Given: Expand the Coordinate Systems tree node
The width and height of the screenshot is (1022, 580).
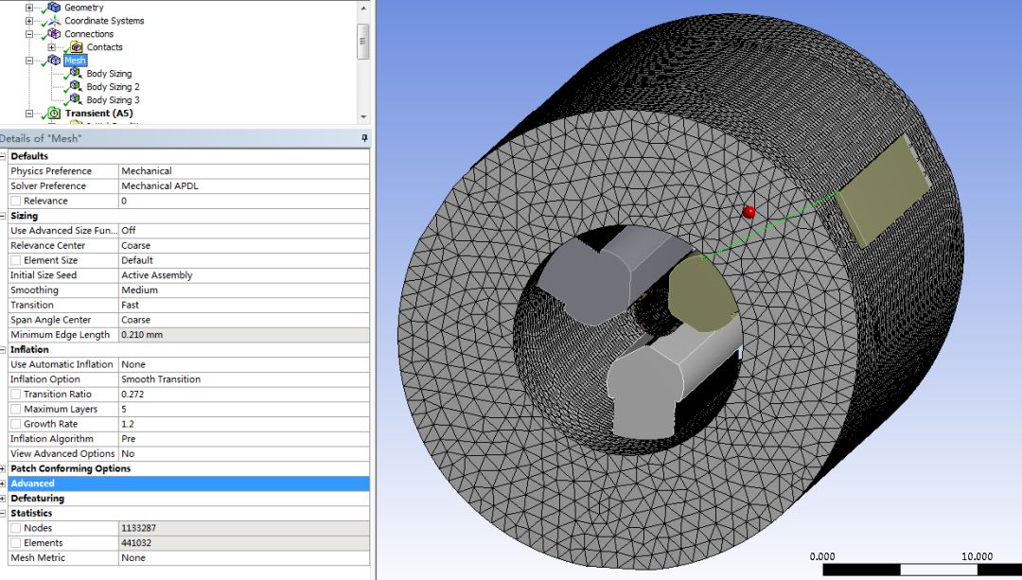Looking at the screenshot, I should (x=29, y=20).
